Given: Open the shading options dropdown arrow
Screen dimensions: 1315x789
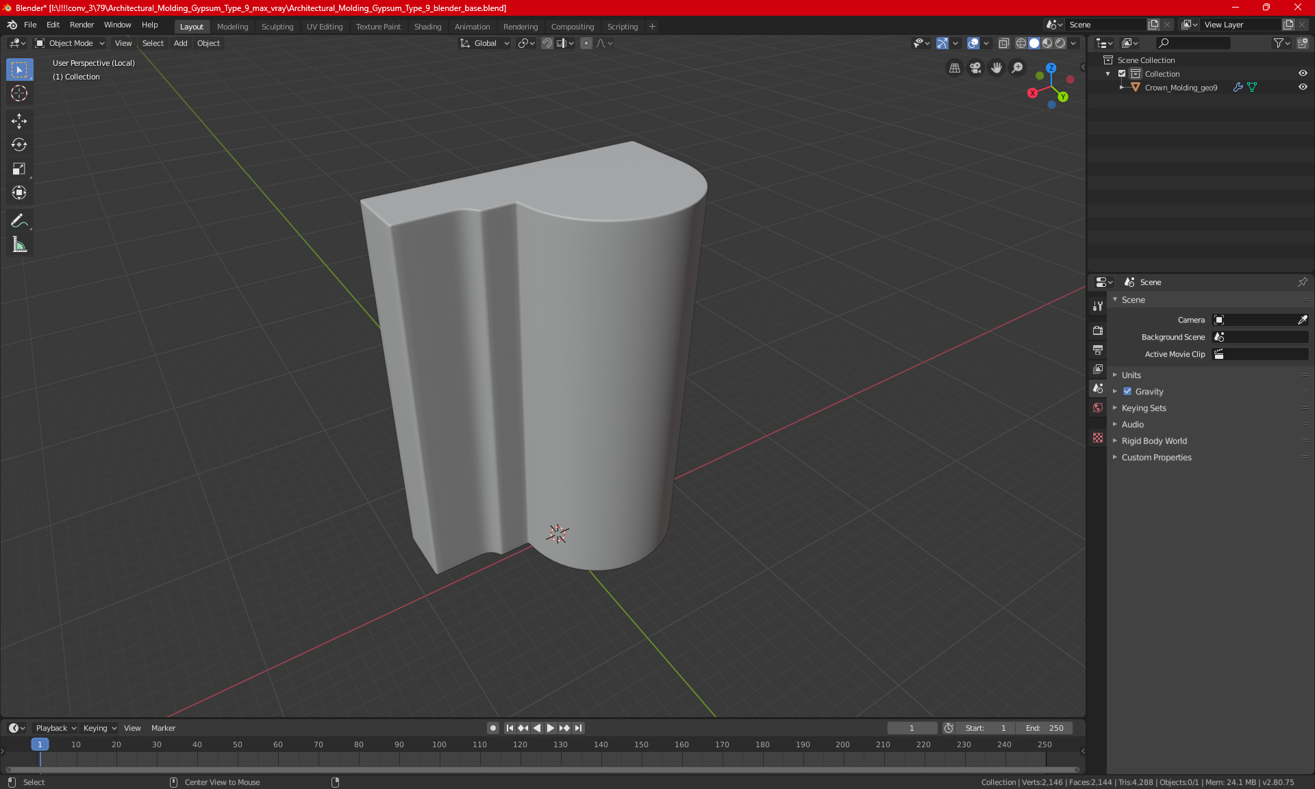Looking at the screenshot, I should coord(1073,43).
